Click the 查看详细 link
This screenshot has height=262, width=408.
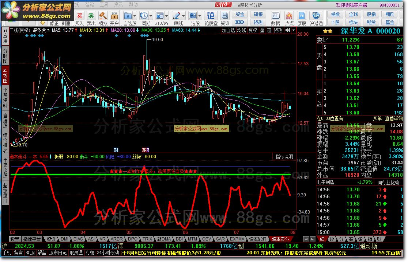(393, 118)
